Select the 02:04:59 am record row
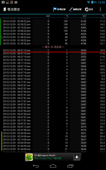 [53, 143]
